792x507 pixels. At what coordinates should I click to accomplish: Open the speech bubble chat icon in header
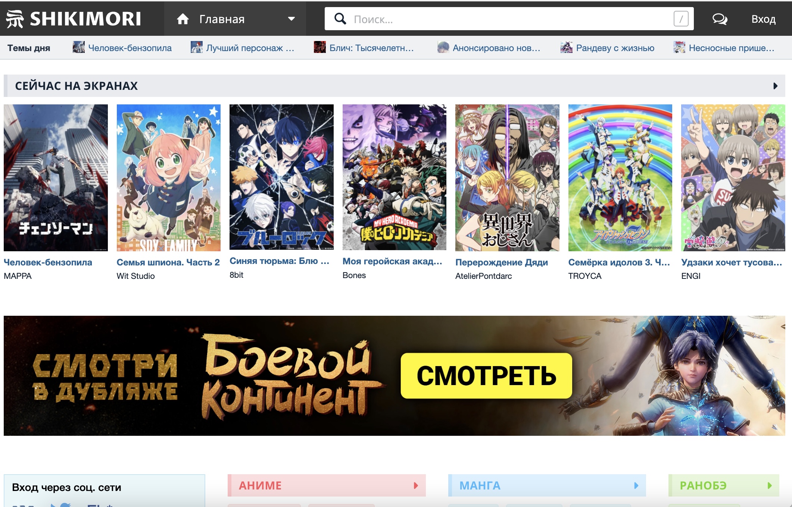click(720, 19)
